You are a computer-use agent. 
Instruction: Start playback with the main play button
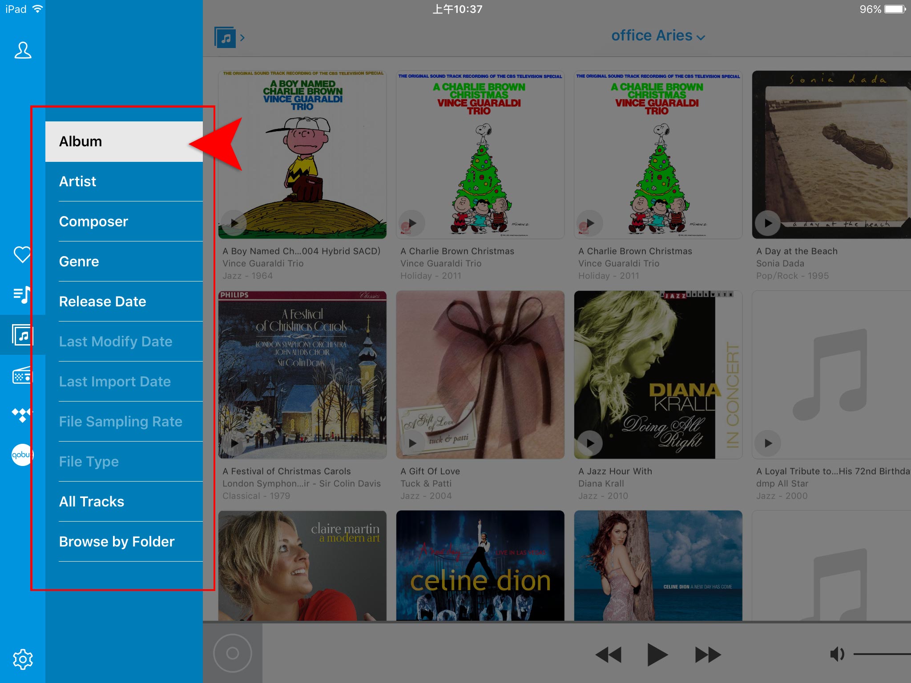coord(657,655)
